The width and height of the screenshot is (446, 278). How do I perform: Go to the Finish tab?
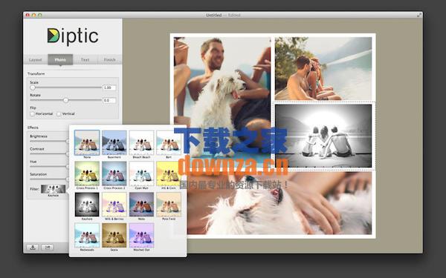point(109,59)
